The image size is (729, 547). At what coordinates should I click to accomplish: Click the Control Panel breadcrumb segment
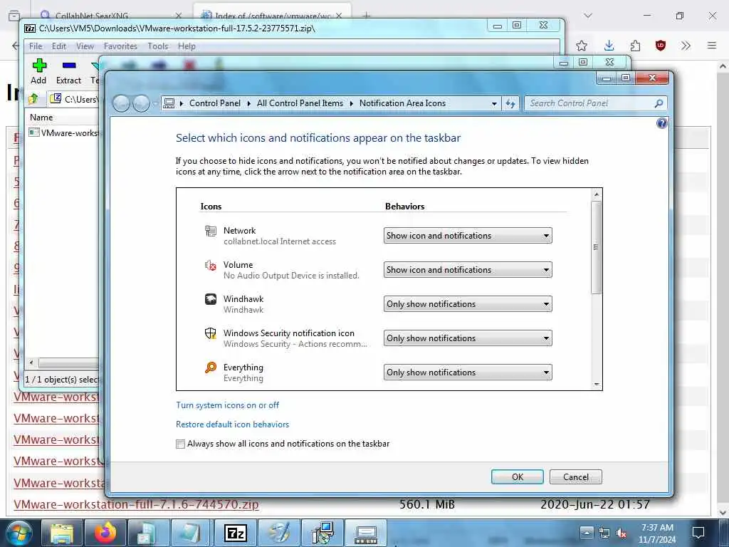(215, 103)
